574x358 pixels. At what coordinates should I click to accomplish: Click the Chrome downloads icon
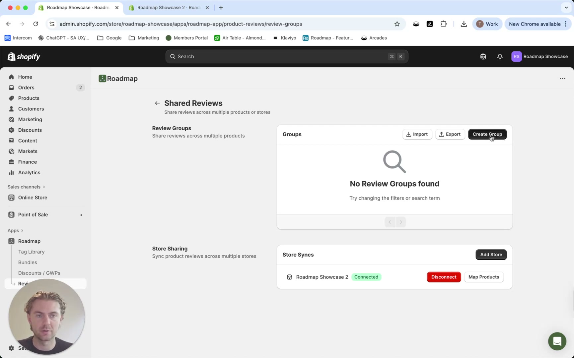coord(464,24)
